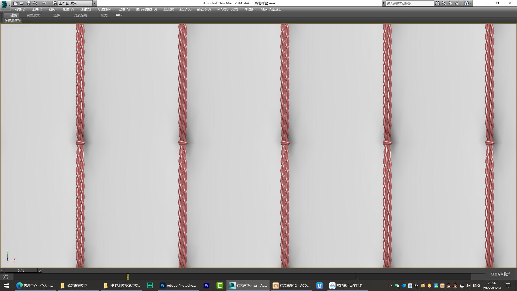Open the 渲染(R) menu

(169, 9)
